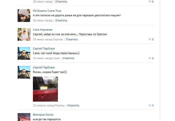Open Сергей Парбузин's avatar on Роман reply
175x121 pixels.
click(24, 72)
